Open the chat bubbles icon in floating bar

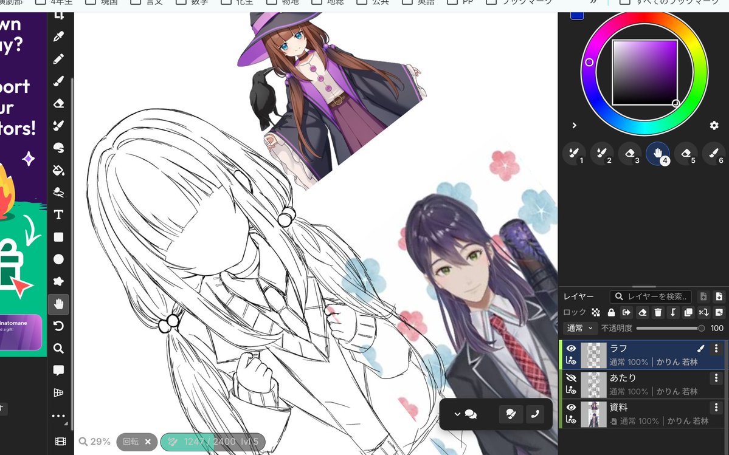471,414
